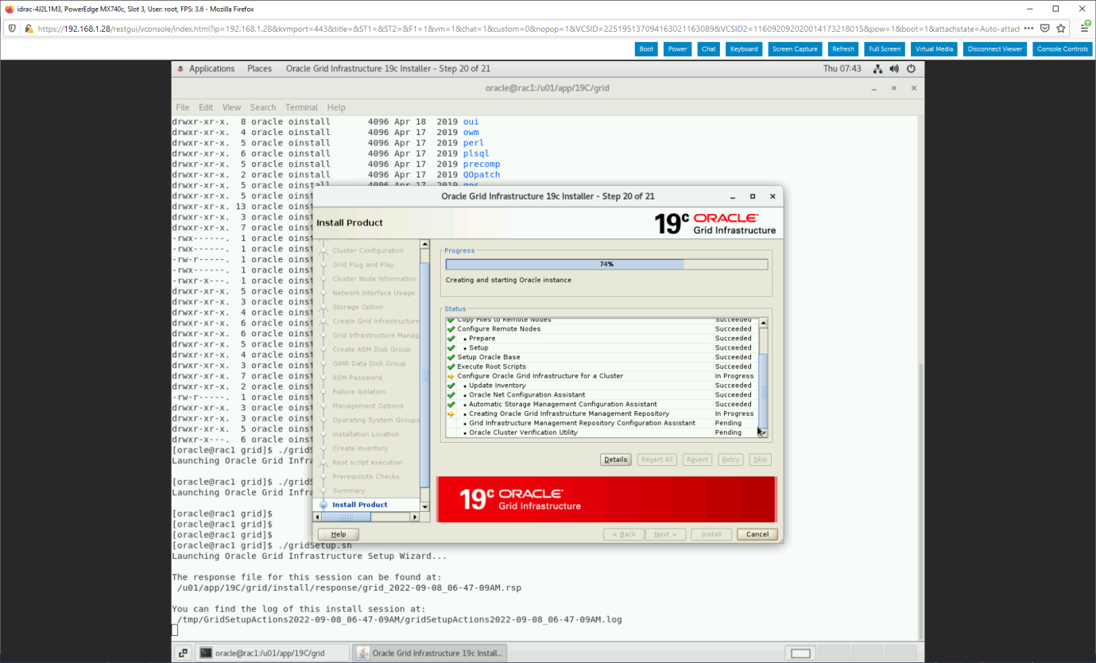Click steps panel horizontal scroll right arrow
The width and height of the screenshot is (1096, 663).
pyautogui.click(x=414, y=517)
